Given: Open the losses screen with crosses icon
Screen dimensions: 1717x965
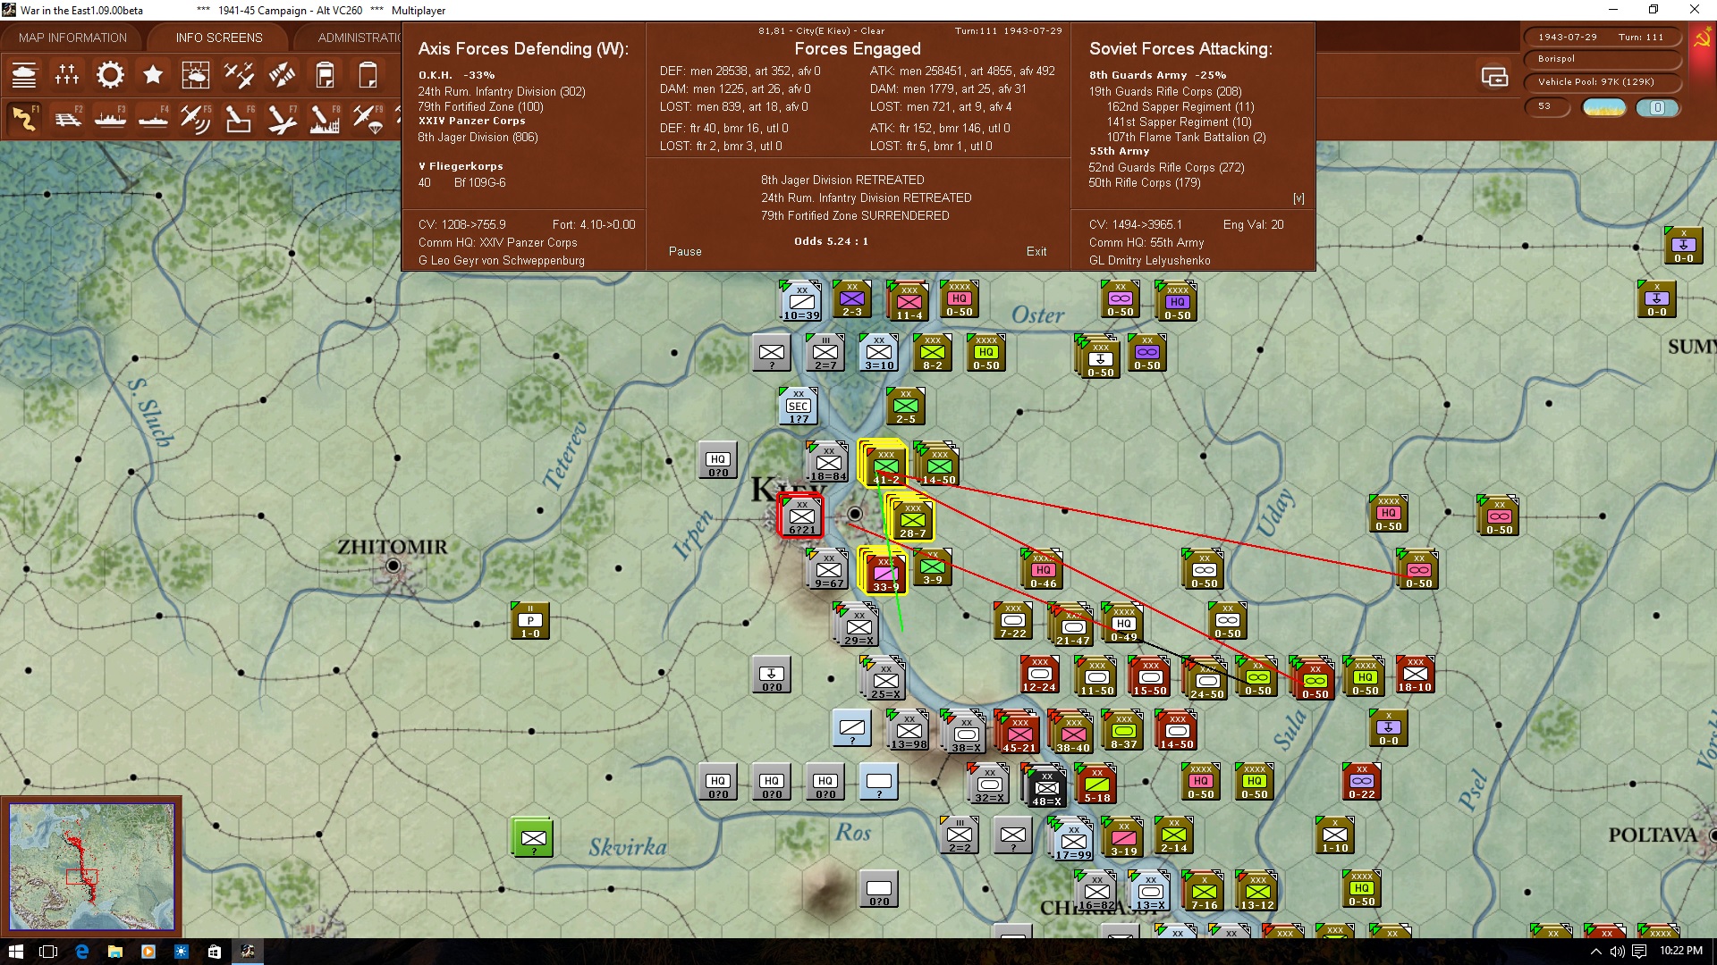Looking at the screenshot, I should (x=67, y=75).
